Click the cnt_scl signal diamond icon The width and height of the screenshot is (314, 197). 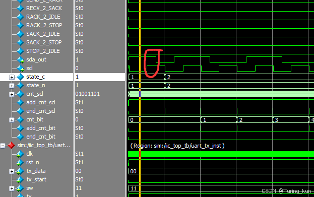(20, 94)
